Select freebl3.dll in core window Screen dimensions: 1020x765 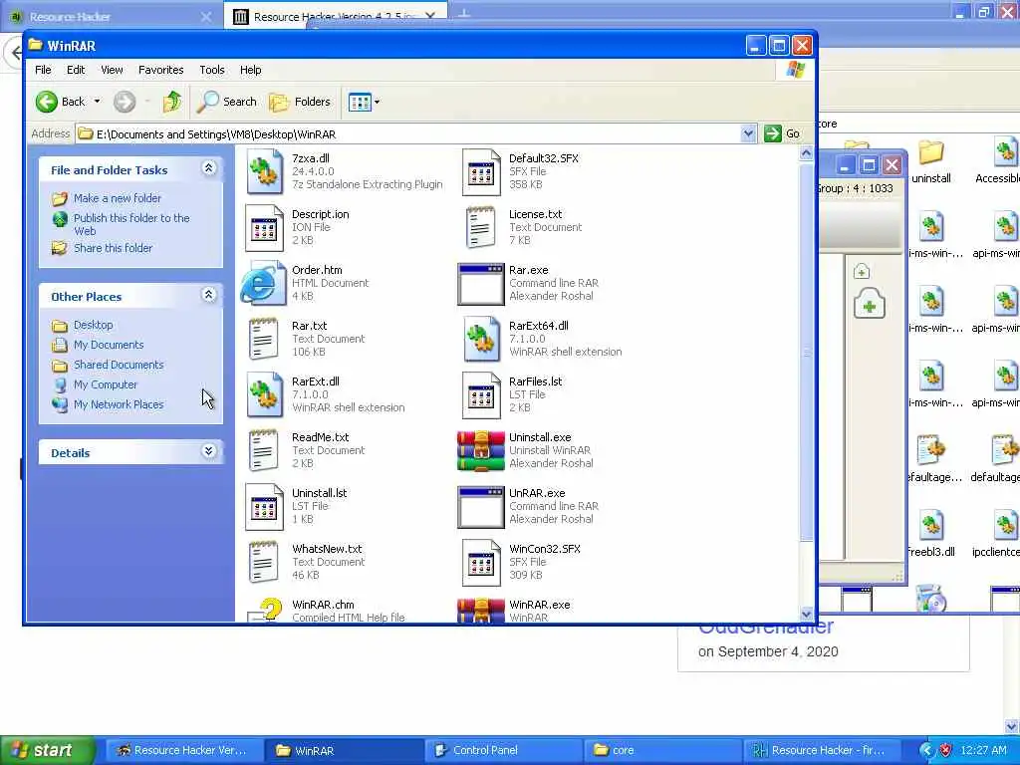931,534
